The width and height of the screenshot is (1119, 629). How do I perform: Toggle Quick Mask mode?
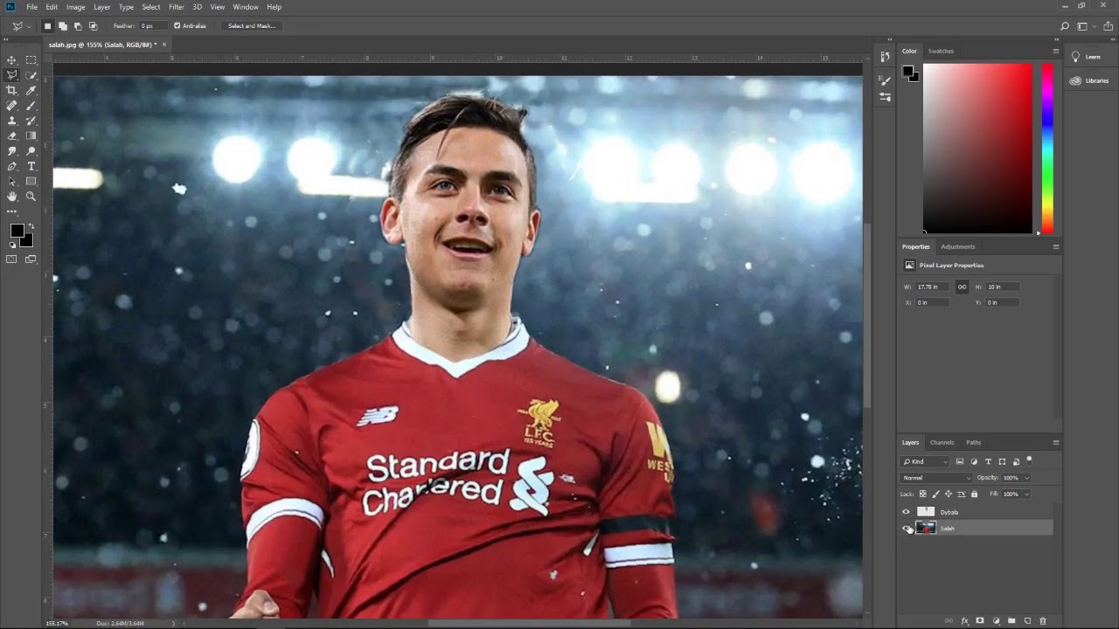click(12, 259)
